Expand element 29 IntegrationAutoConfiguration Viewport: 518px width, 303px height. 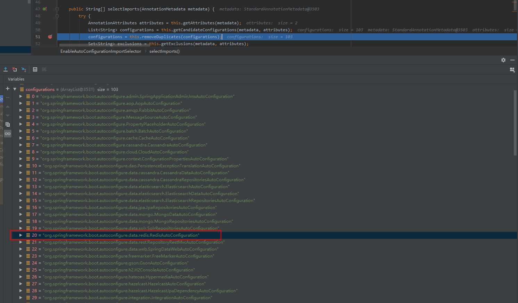21,297
